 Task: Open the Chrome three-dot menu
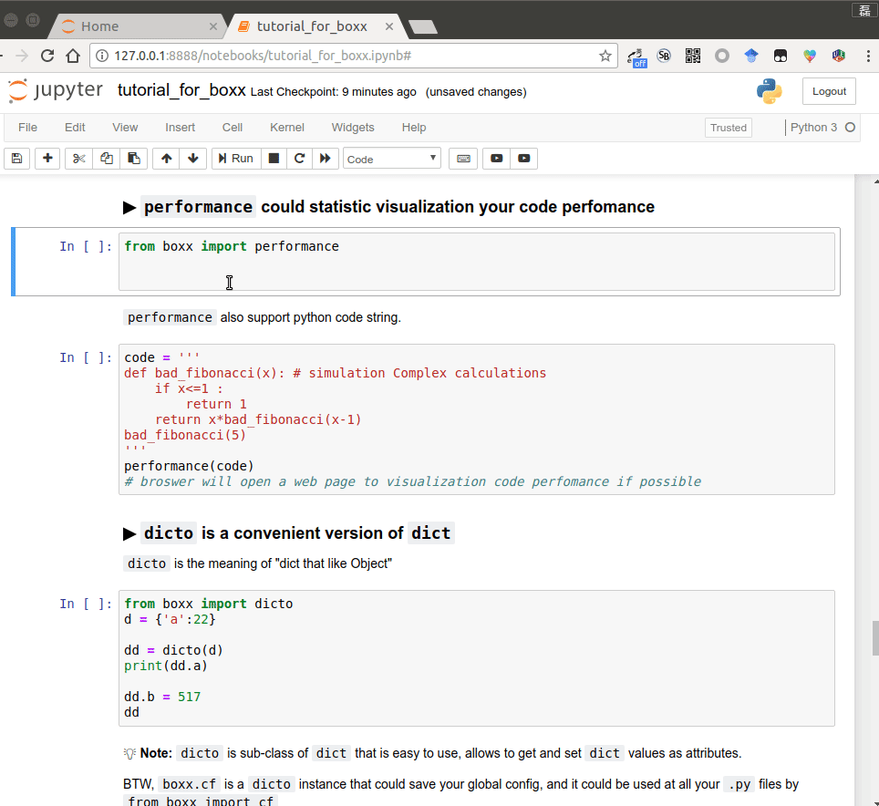point(868,56)
